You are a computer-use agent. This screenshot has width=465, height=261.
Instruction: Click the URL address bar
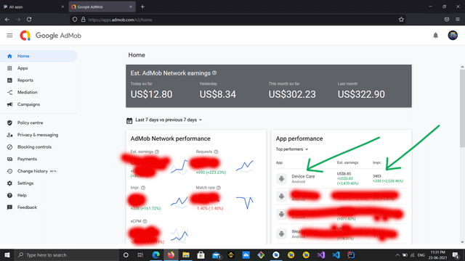click(x=238, y=20)
